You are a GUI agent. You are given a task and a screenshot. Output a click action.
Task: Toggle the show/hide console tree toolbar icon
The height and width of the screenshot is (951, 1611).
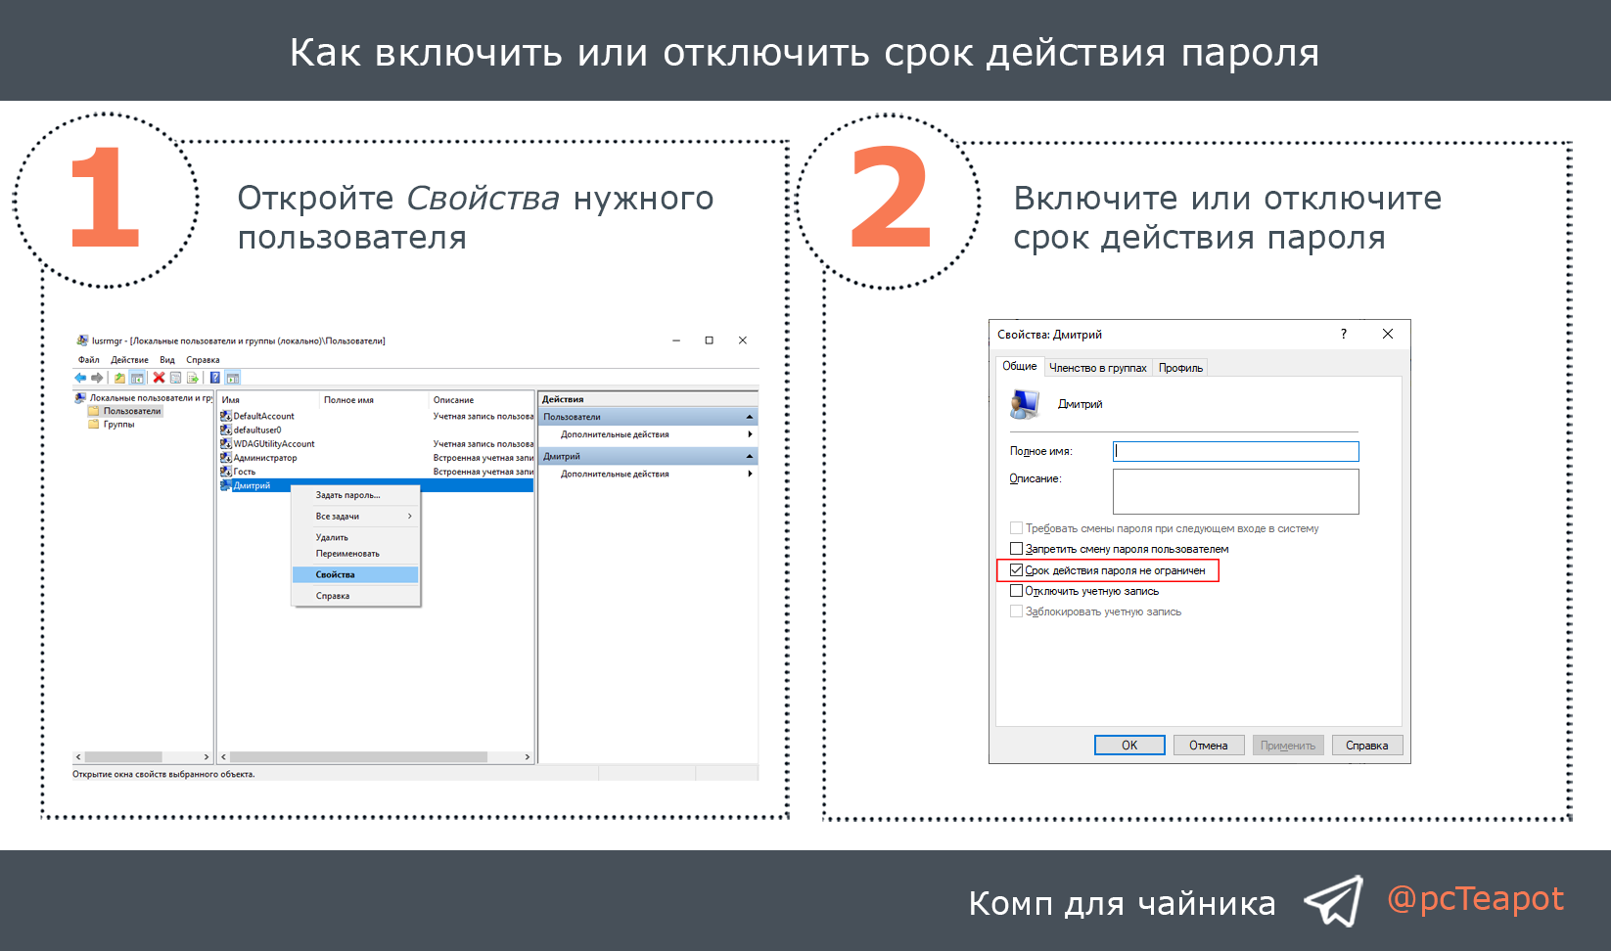pyautogui.click(x=137, y=378)
